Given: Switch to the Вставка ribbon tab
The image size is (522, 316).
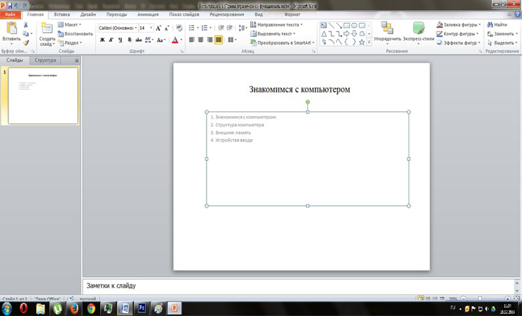Looking at the screenshot, I should click(62, 14).
